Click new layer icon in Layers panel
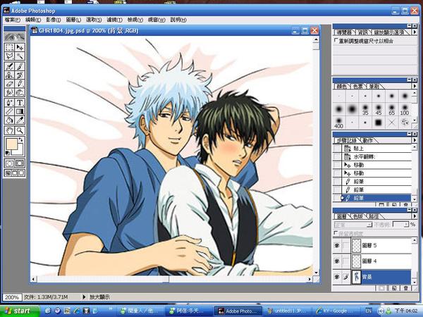The height and width of the screenshot is (317, 423). pos(394,288)
